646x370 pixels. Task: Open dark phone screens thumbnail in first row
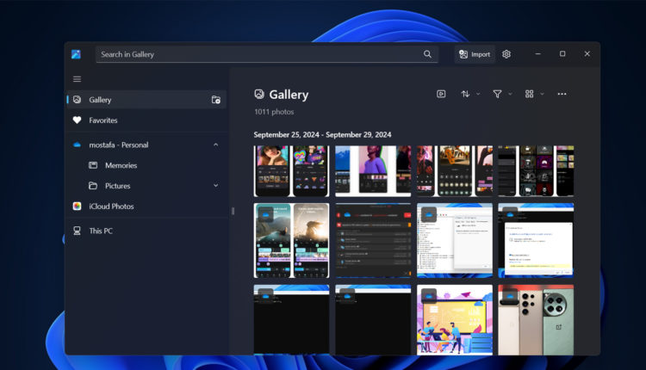pos(536,170)
